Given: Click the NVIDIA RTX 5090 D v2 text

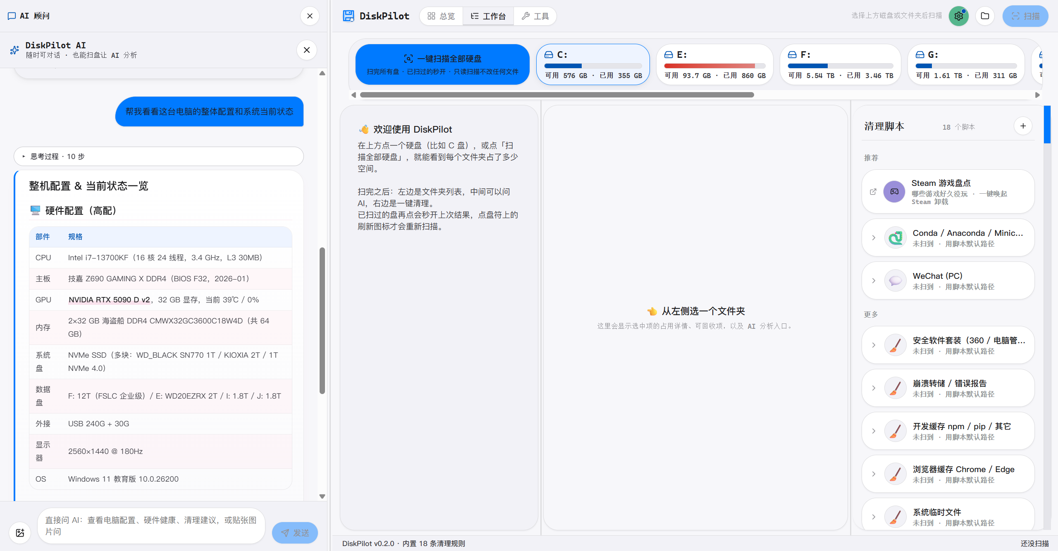Looking at the screenshot, I should [x=109, y=300].
